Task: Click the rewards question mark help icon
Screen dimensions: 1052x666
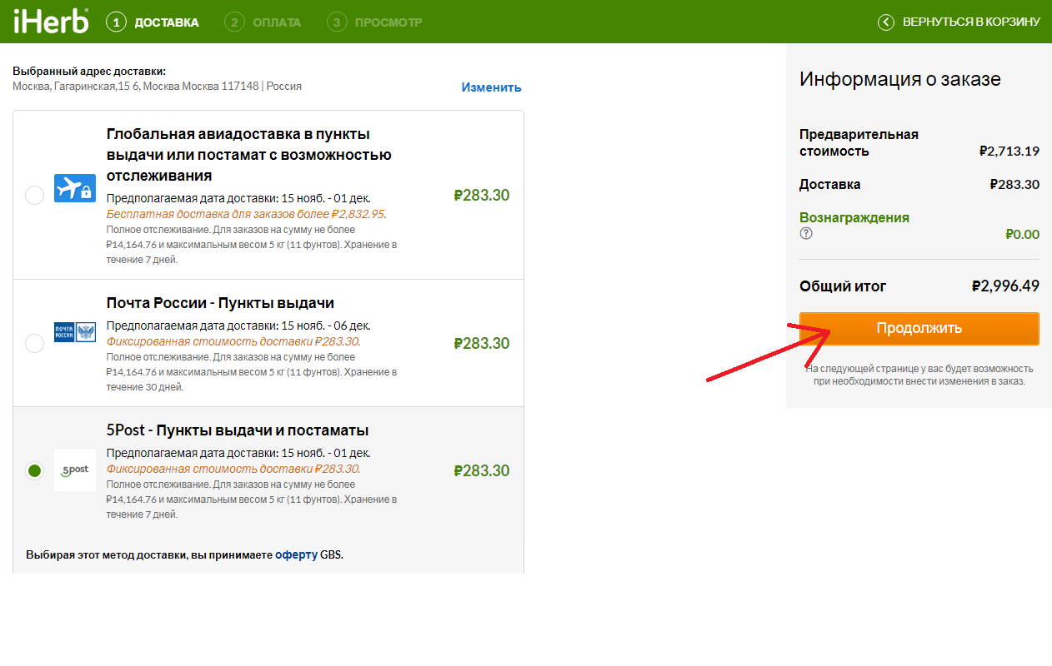Action: click(806, 233)
